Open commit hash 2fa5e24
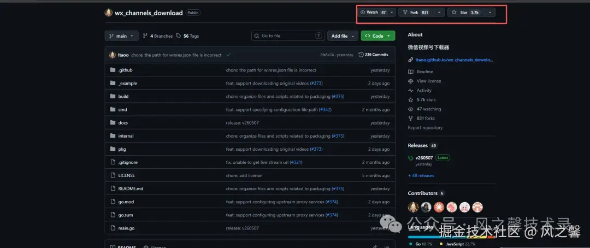590x248 pixels. [x=327, y=55]
